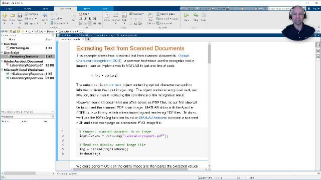
Task: Open Current Folder panel actions menu
Action: (53, 35)
